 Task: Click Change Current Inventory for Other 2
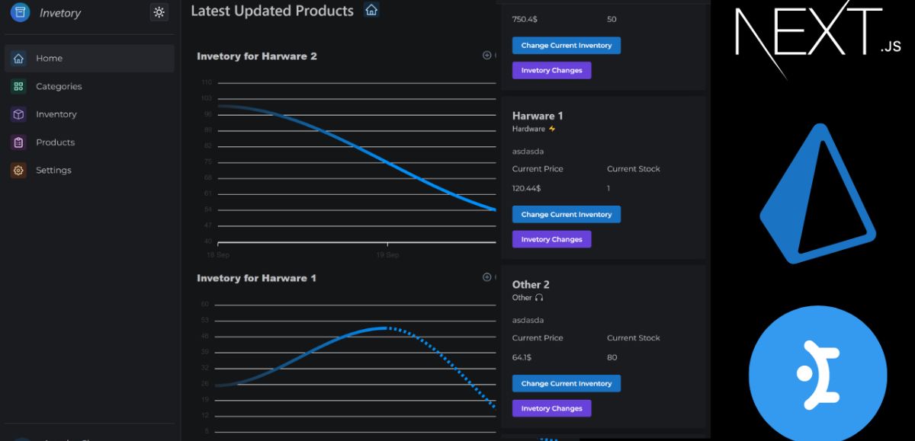[566, 384]
